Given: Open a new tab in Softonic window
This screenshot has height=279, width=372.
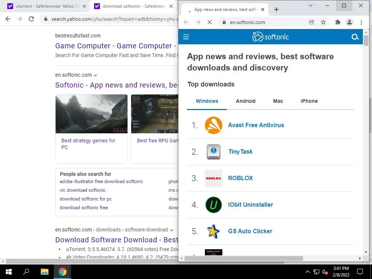Looking at the screenshot, I should click(276, 9).
